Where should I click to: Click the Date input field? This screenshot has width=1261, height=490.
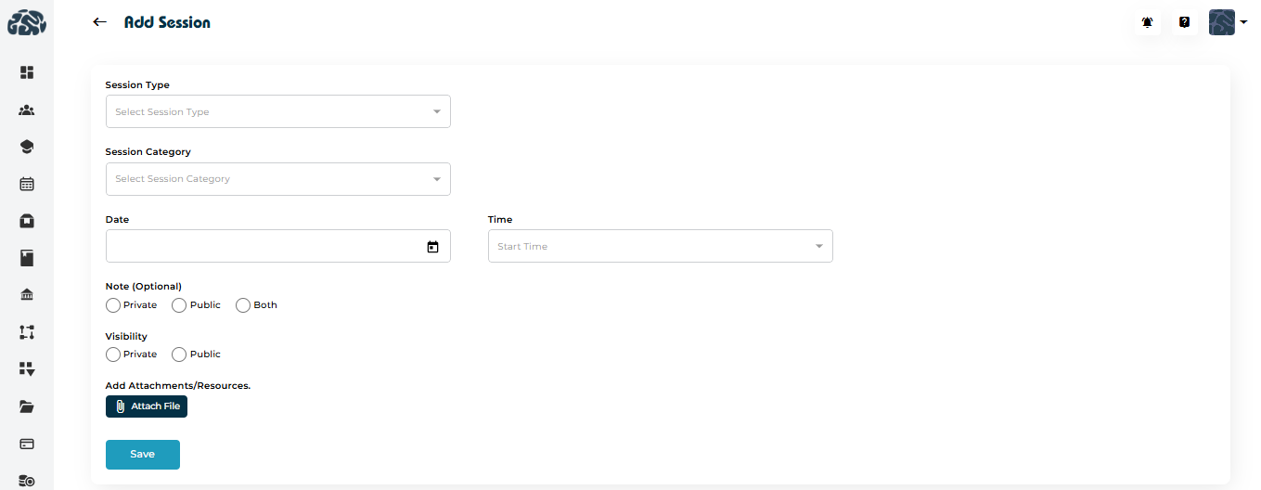[264, 247]
